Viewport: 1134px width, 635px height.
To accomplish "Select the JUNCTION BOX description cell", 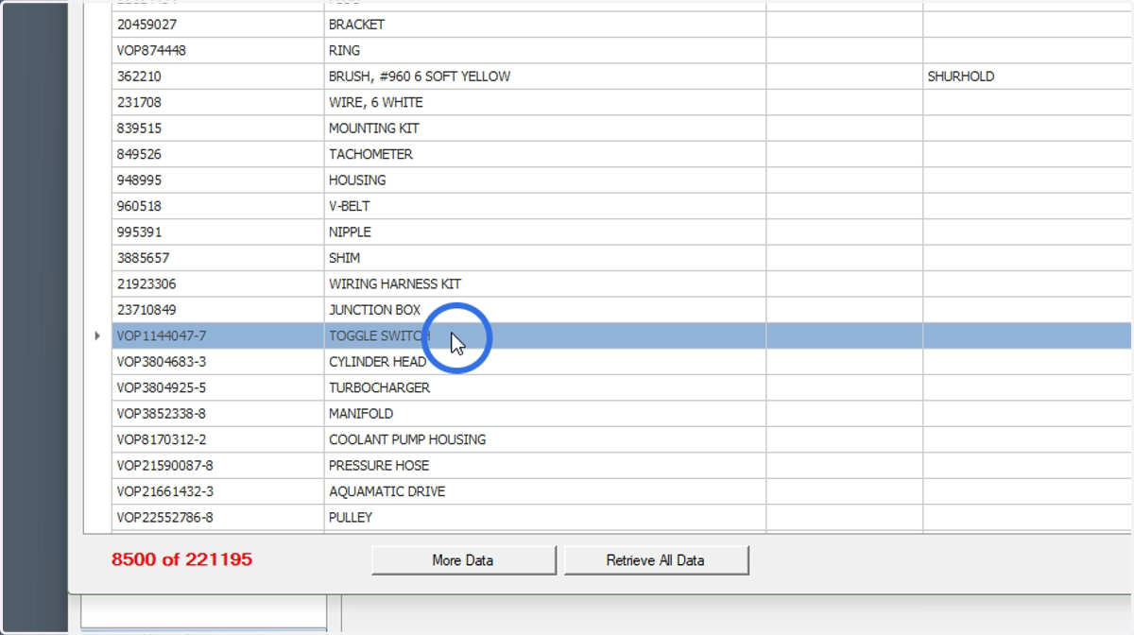I will point(544,310).
